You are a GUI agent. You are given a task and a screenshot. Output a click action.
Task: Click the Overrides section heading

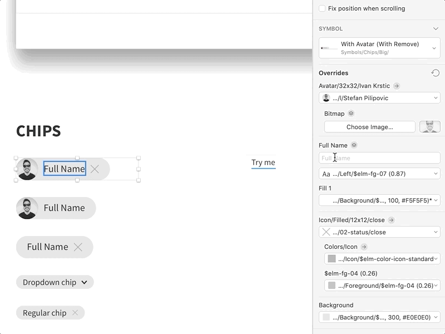click(333, 73)
